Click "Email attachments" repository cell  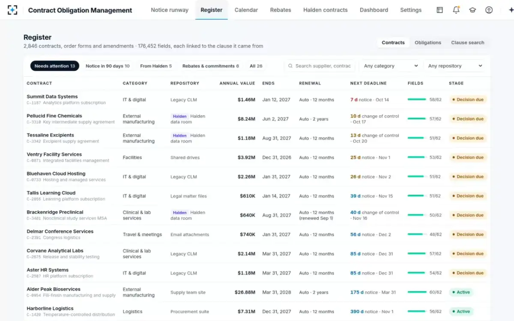tap(190, 235)
